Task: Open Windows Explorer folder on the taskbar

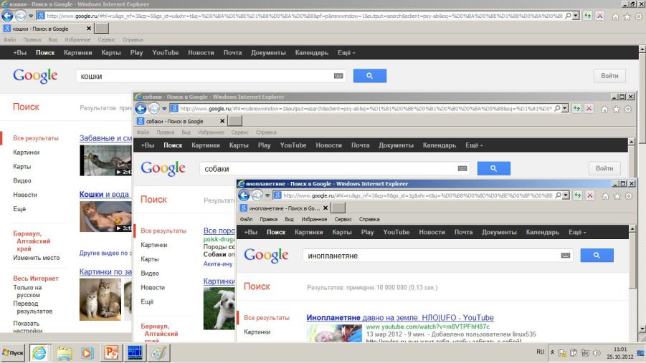Action: (64, 353)
